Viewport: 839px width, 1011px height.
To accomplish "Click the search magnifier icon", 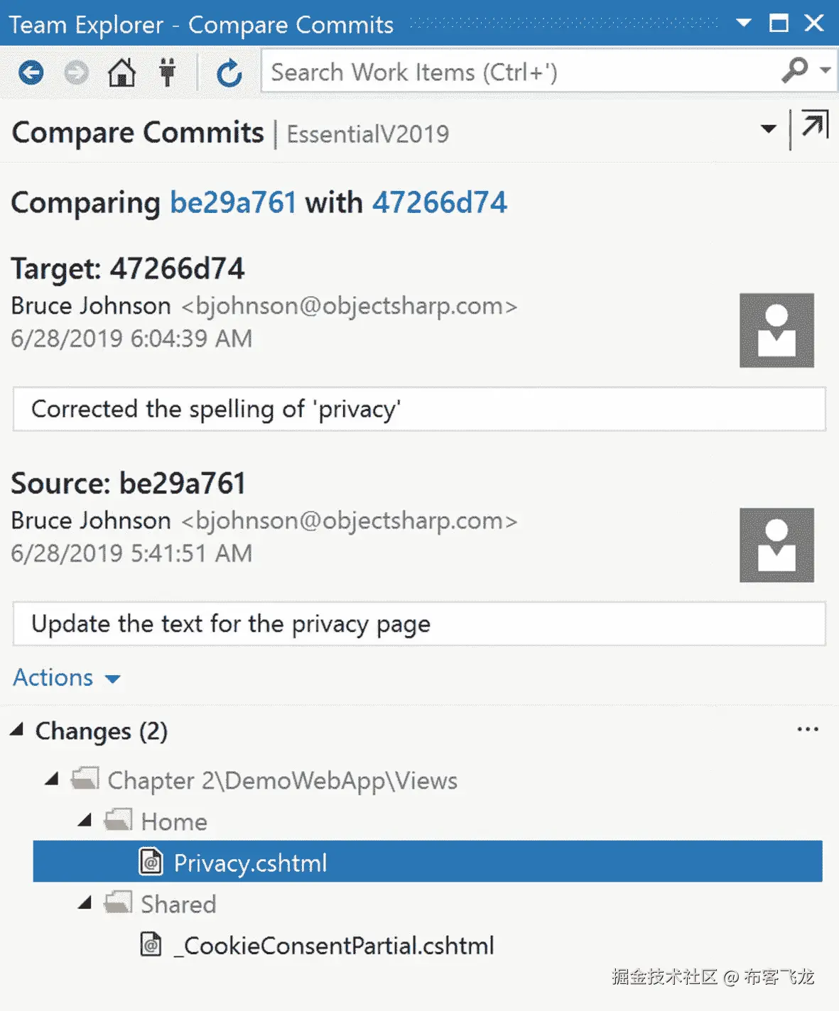I will point(794,70).
